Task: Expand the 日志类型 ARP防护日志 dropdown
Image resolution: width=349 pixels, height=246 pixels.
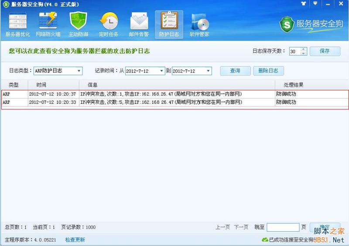Action: click(x=79, y=71)
